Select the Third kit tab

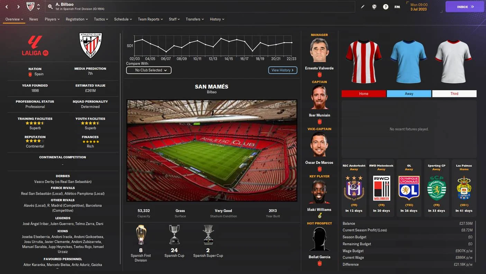[x=454, y=93]
